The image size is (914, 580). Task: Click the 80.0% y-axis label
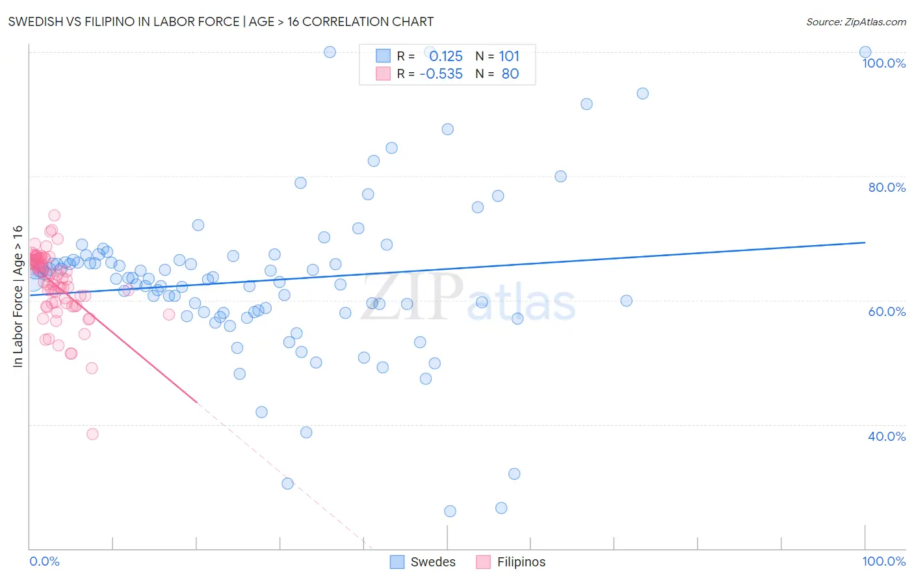(887, 187)
